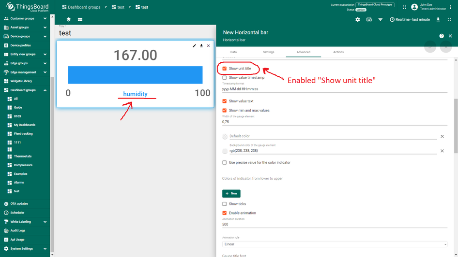The height and width of the screenshot is (257, 458).
Task: Enable Show ticks checkbox
Action: [224, 204]
